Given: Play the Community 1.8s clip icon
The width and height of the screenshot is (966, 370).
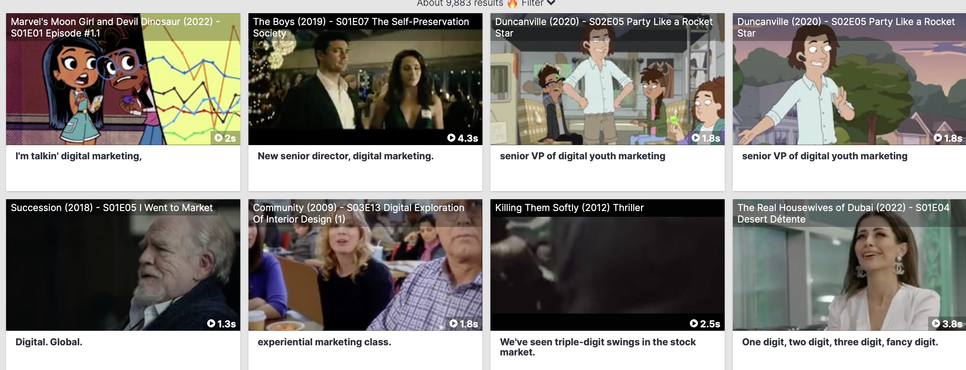Looking at the screenshot, I should (x=454, y=324).
